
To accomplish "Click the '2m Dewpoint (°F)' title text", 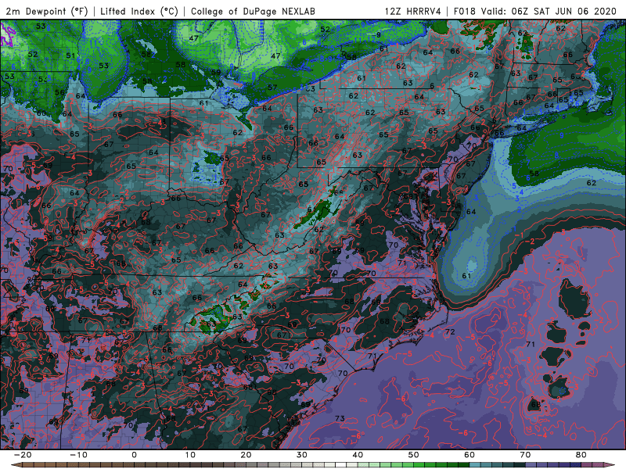I will (46, 11).
